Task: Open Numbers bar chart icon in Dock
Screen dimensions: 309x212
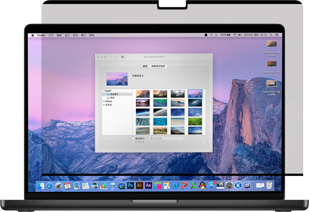Action: point(103,185)
